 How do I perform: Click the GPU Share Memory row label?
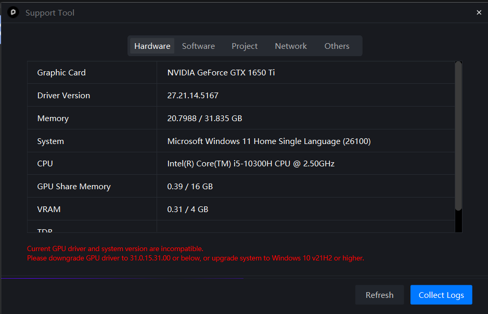74,187
